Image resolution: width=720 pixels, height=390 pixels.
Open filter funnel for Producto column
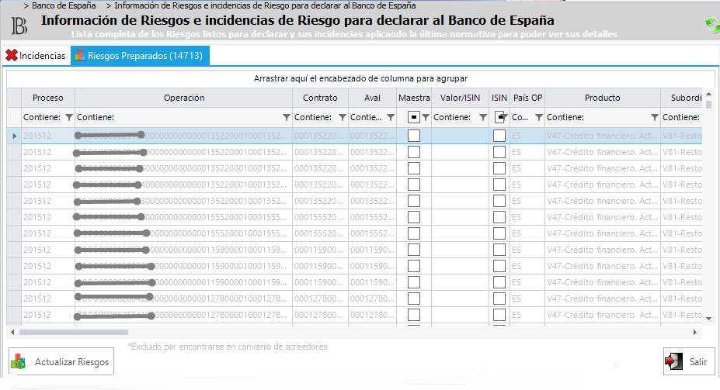click(x=655, y=117)
